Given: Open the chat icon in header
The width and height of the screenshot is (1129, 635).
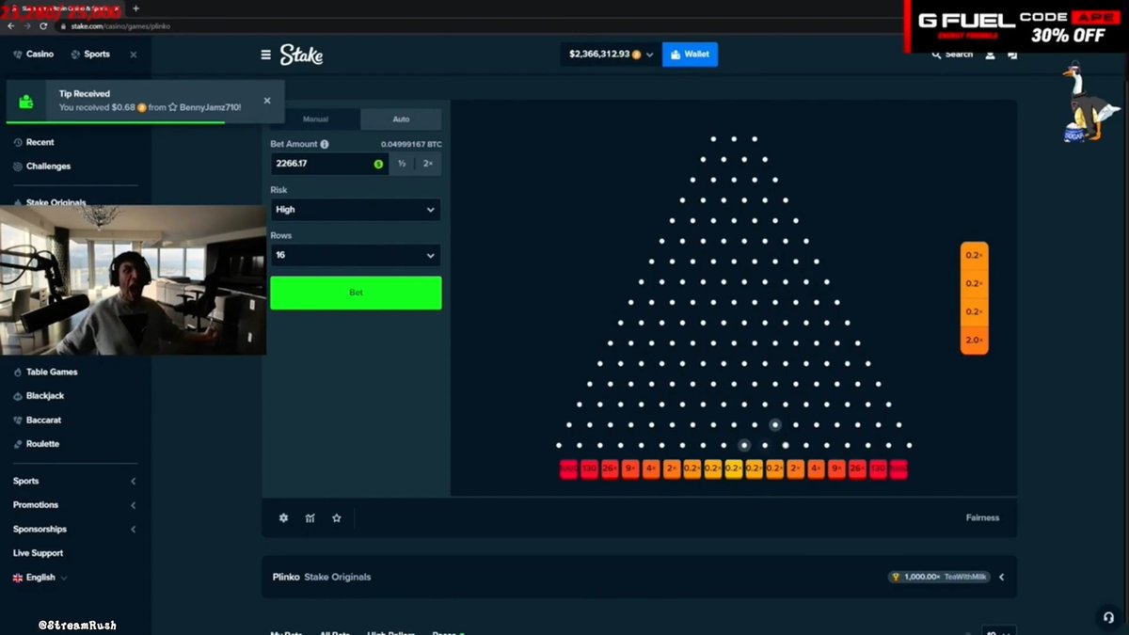Looking at the screenshot, I should (x=1012, y=55).
